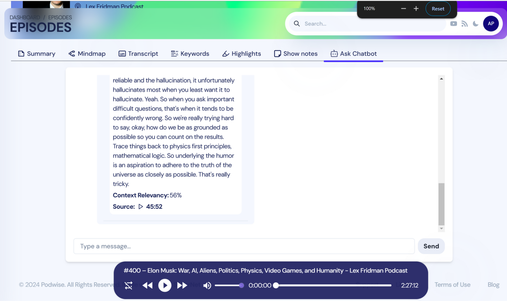Toggle dark mode moon icon
Viewport: 507px width, 301px height.
(476, 23)
